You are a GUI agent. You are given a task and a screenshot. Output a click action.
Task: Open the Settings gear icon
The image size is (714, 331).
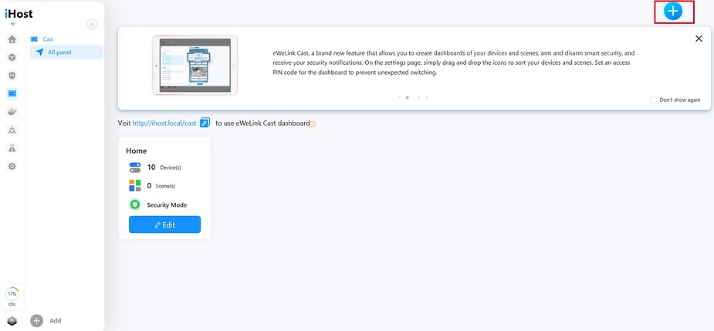tap(12, 166)
